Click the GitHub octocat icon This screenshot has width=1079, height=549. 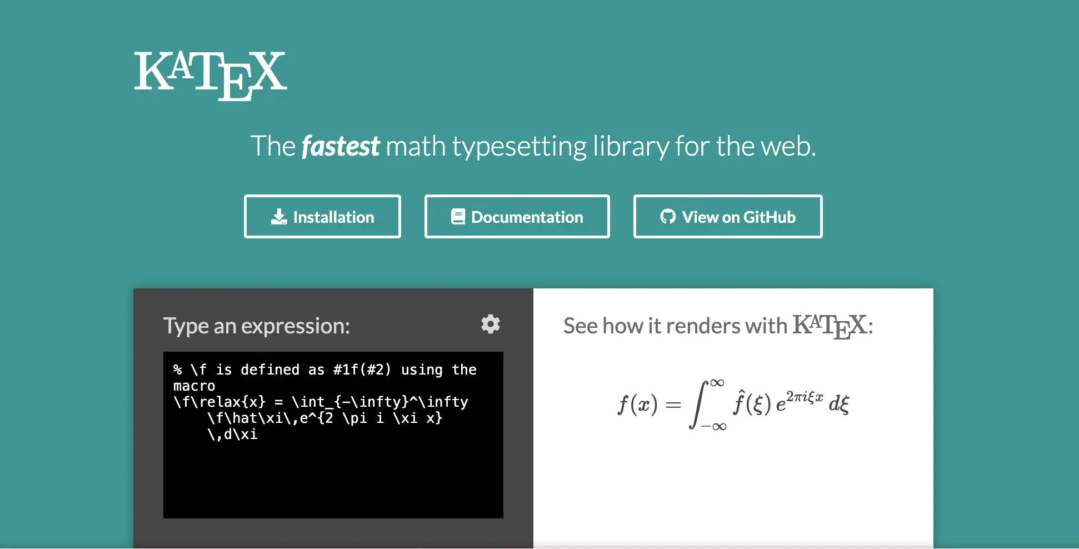click(x=668, y=217)
